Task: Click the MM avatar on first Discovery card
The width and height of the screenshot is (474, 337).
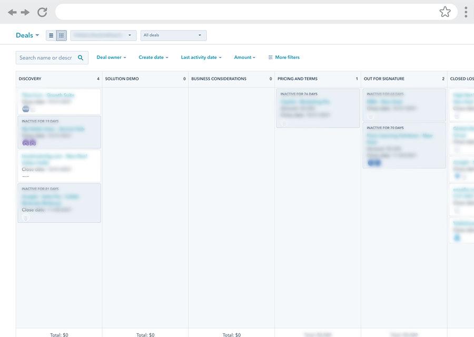Action: tap(26, 109)
